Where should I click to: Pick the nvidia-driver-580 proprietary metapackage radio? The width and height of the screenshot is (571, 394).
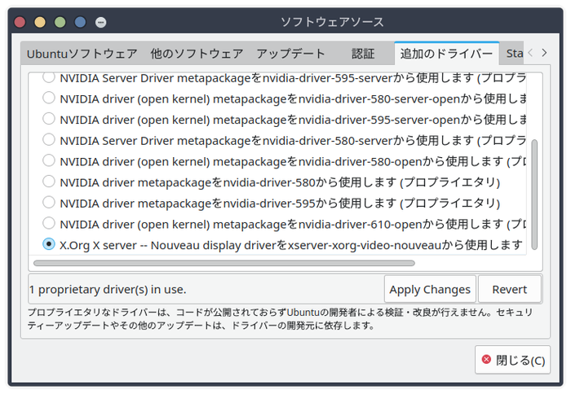point(49,182)
